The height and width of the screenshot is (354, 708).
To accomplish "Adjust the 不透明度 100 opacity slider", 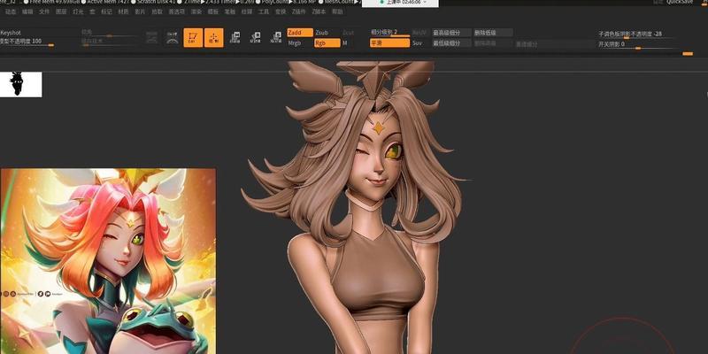I will [27, 42].
